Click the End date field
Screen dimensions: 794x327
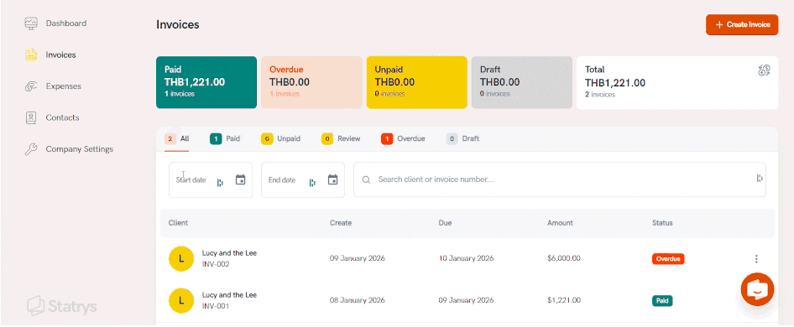(x=303, y=179)
